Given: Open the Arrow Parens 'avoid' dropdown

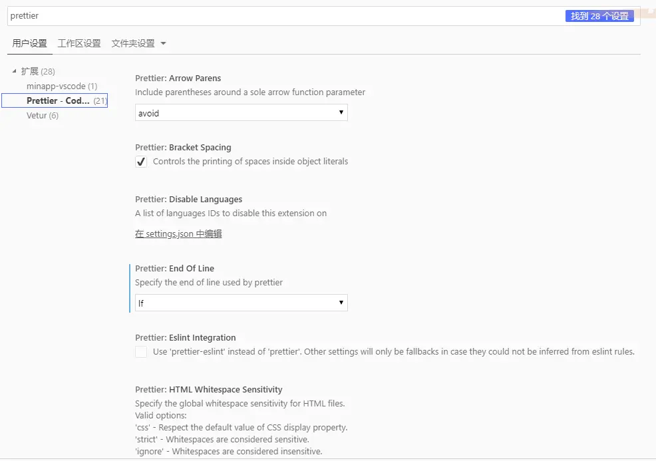Looking at the screenshot, I should [x=242, y=113].
